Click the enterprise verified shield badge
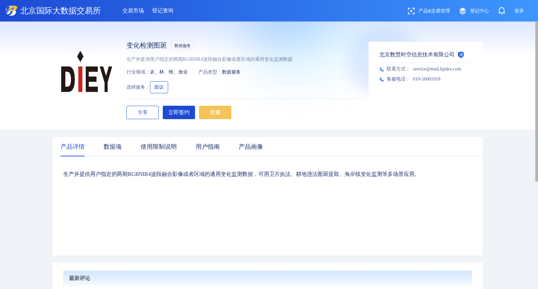The image size is (538, 289). click(461, 55)
